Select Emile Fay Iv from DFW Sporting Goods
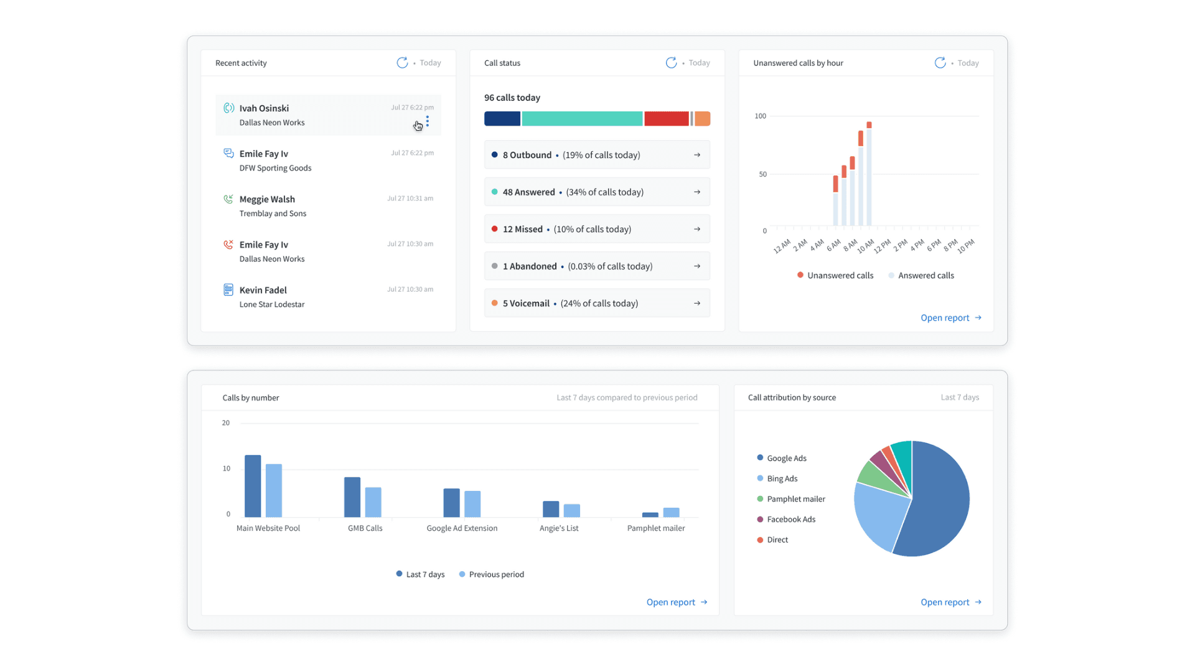Image resolution: width=1195 pixels, height=672 pixels. [x=328, y=161]
